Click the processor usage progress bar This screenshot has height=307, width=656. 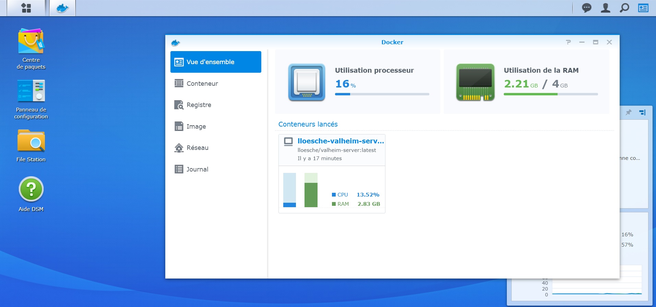coord(382,94)
